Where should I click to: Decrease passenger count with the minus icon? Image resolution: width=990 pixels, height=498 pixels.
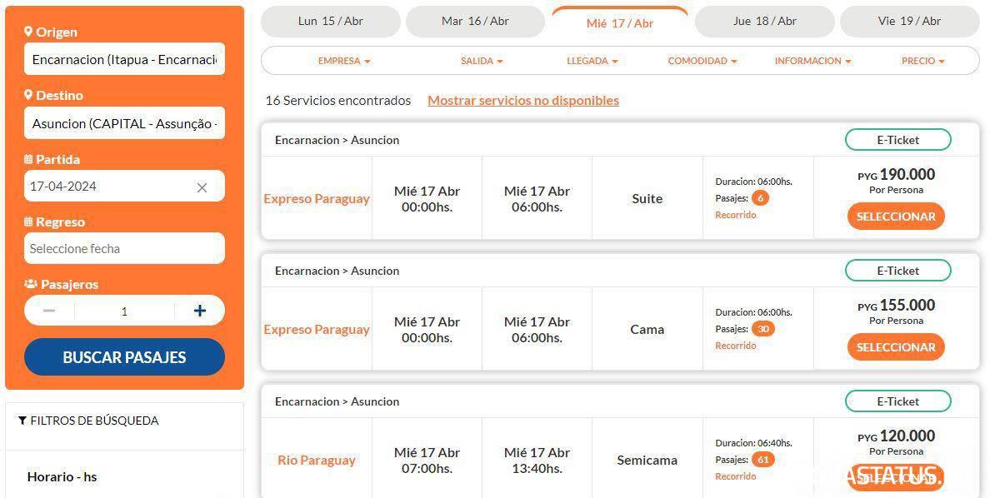click(49, 311)
